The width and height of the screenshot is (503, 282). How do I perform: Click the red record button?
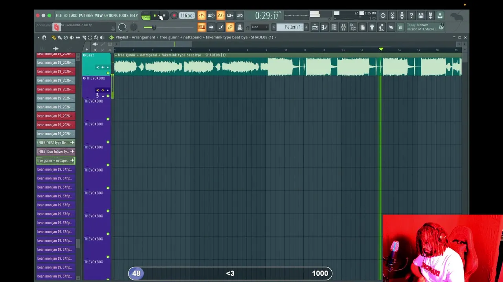point(174,16)
